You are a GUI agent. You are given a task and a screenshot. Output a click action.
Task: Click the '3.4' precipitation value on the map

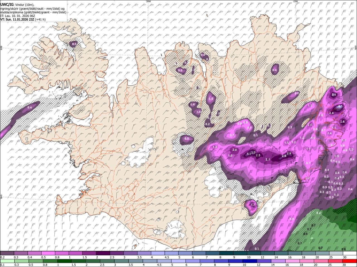(334, 95)
